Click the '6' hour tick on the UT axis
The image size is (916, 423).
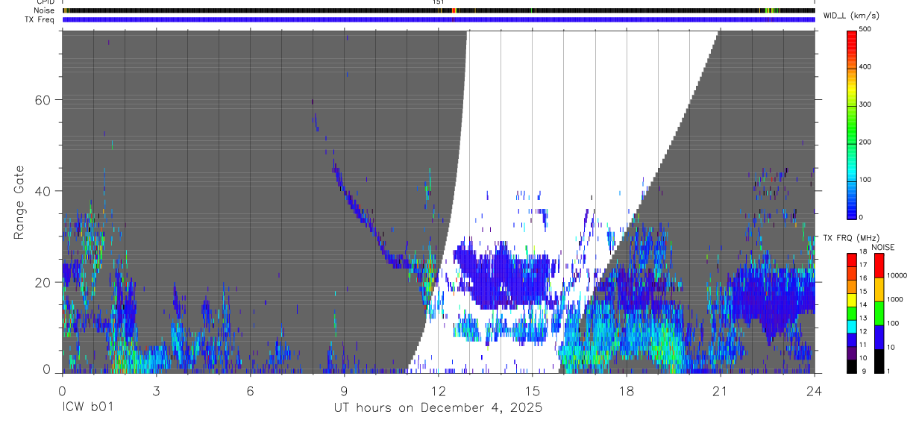[250, 390]
